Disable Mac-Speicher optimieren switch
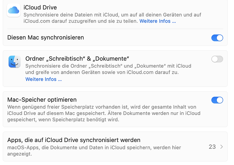The width and height of the screenshot is (234, 165). (x=217, y=100)
